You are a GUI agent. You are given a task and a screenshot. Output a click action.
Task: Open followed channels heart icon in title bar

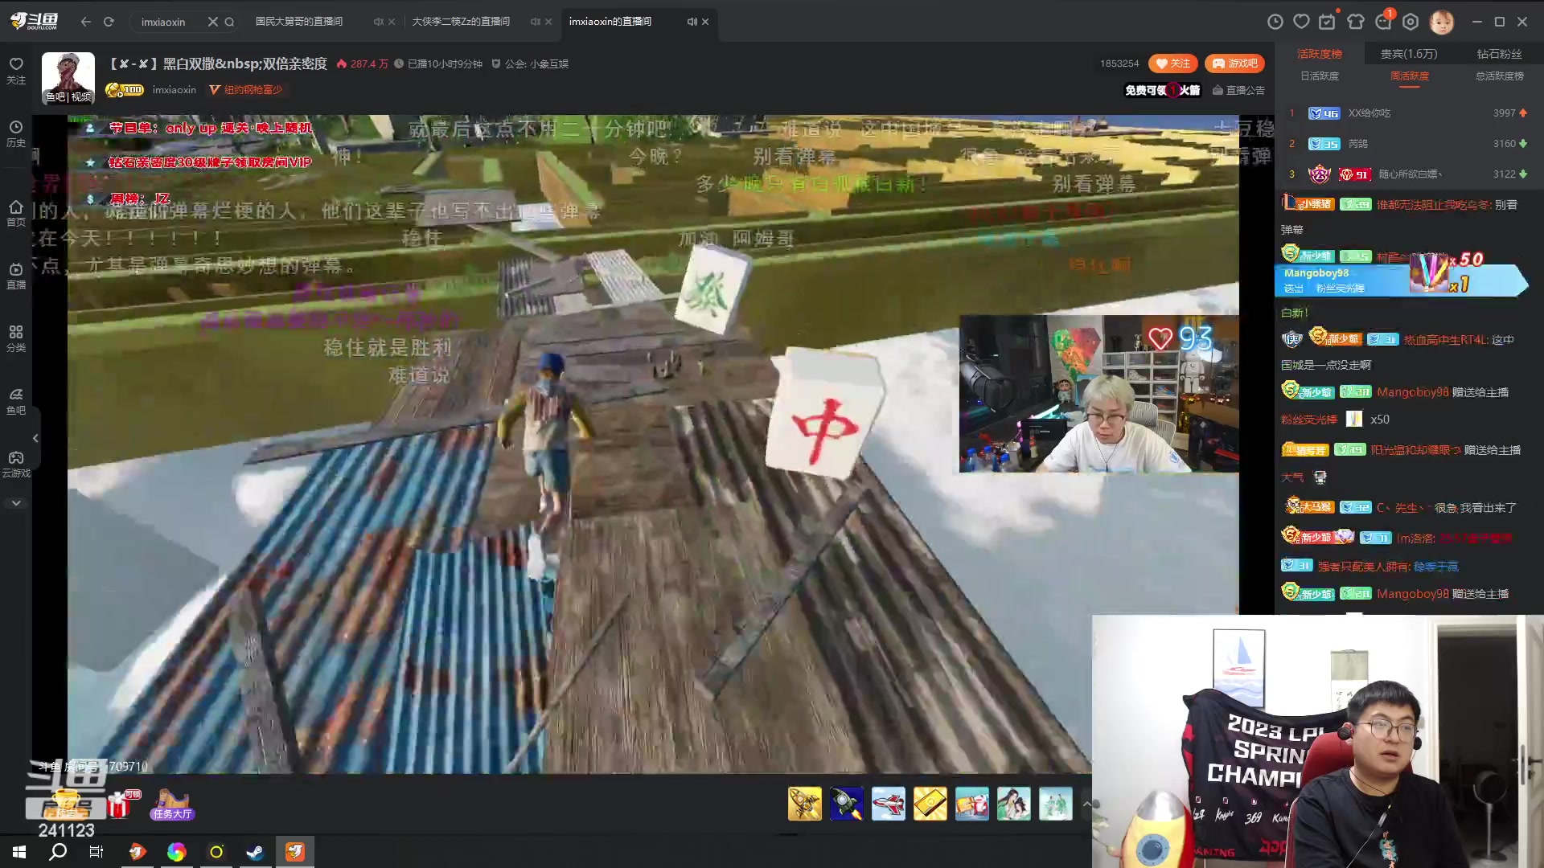pyautogui.click(x=1301, y=22)
